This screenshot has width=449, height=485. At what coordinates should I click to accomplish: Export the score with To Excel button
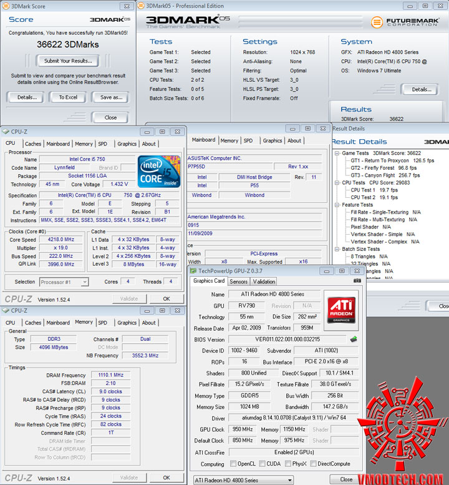coord(69,97)
